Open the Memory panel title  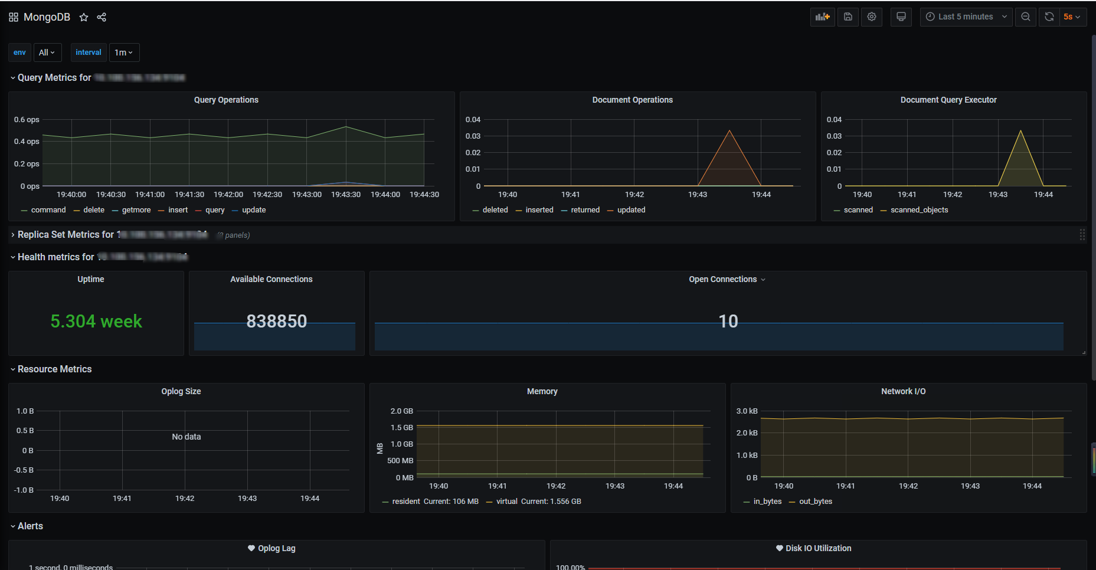[x=542, y=392]
